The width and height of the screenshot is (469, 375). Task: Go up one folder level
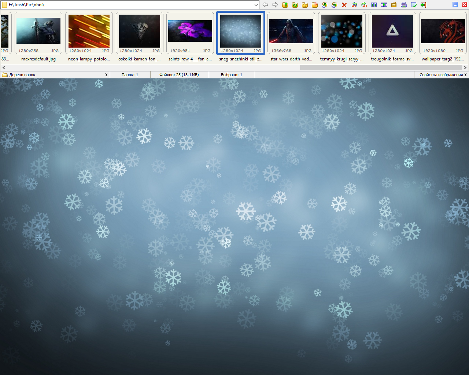point(285,5)
